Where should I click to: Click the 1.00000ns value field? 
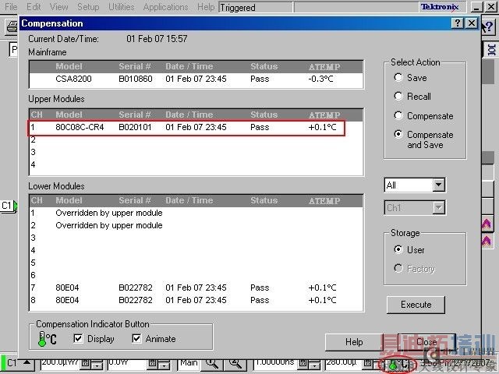tap(275, 363)
